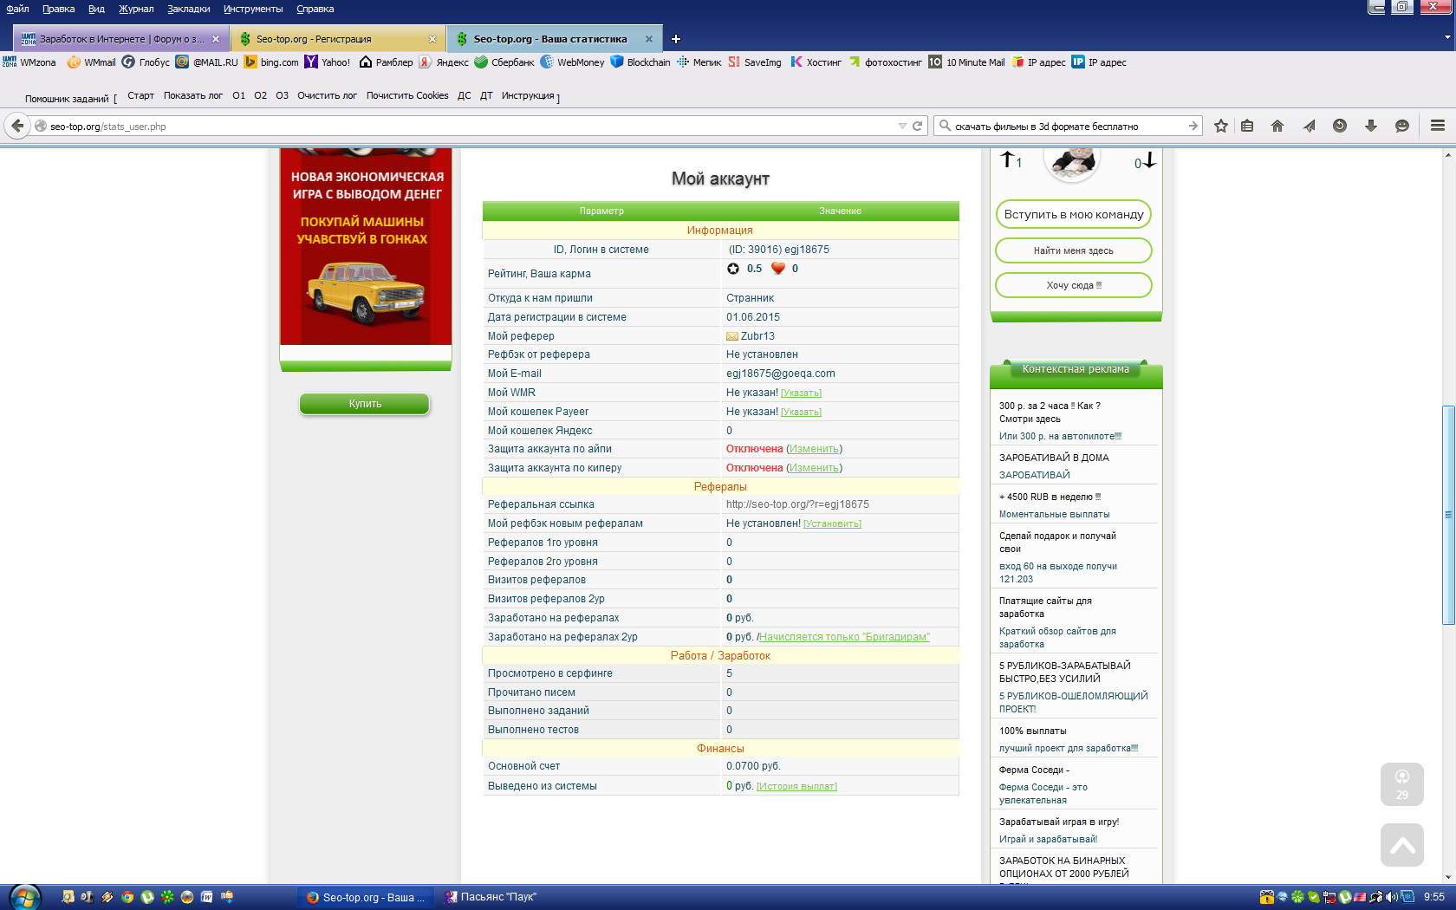1456x910 pixels.
Task: Open a new browser tab
Action: pyautogui.click(x=676, y=39)
